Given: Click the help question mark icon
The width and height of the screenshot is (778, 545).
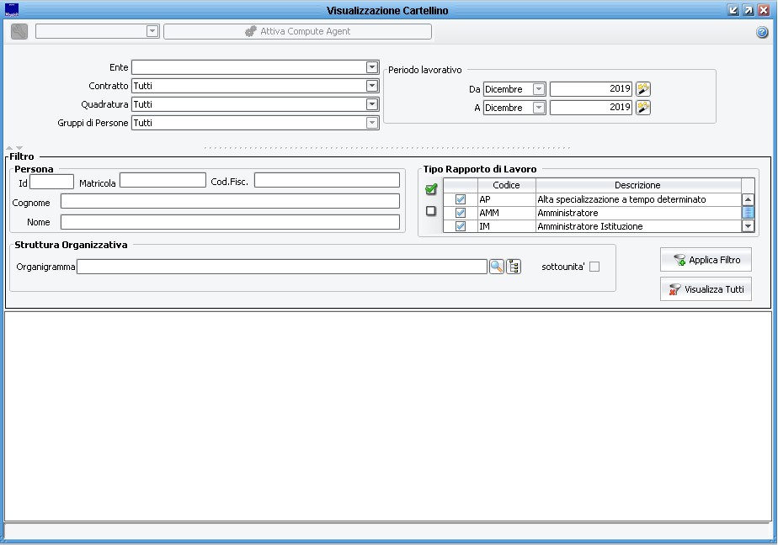Looking at the screenshot, I should (762, 32).
